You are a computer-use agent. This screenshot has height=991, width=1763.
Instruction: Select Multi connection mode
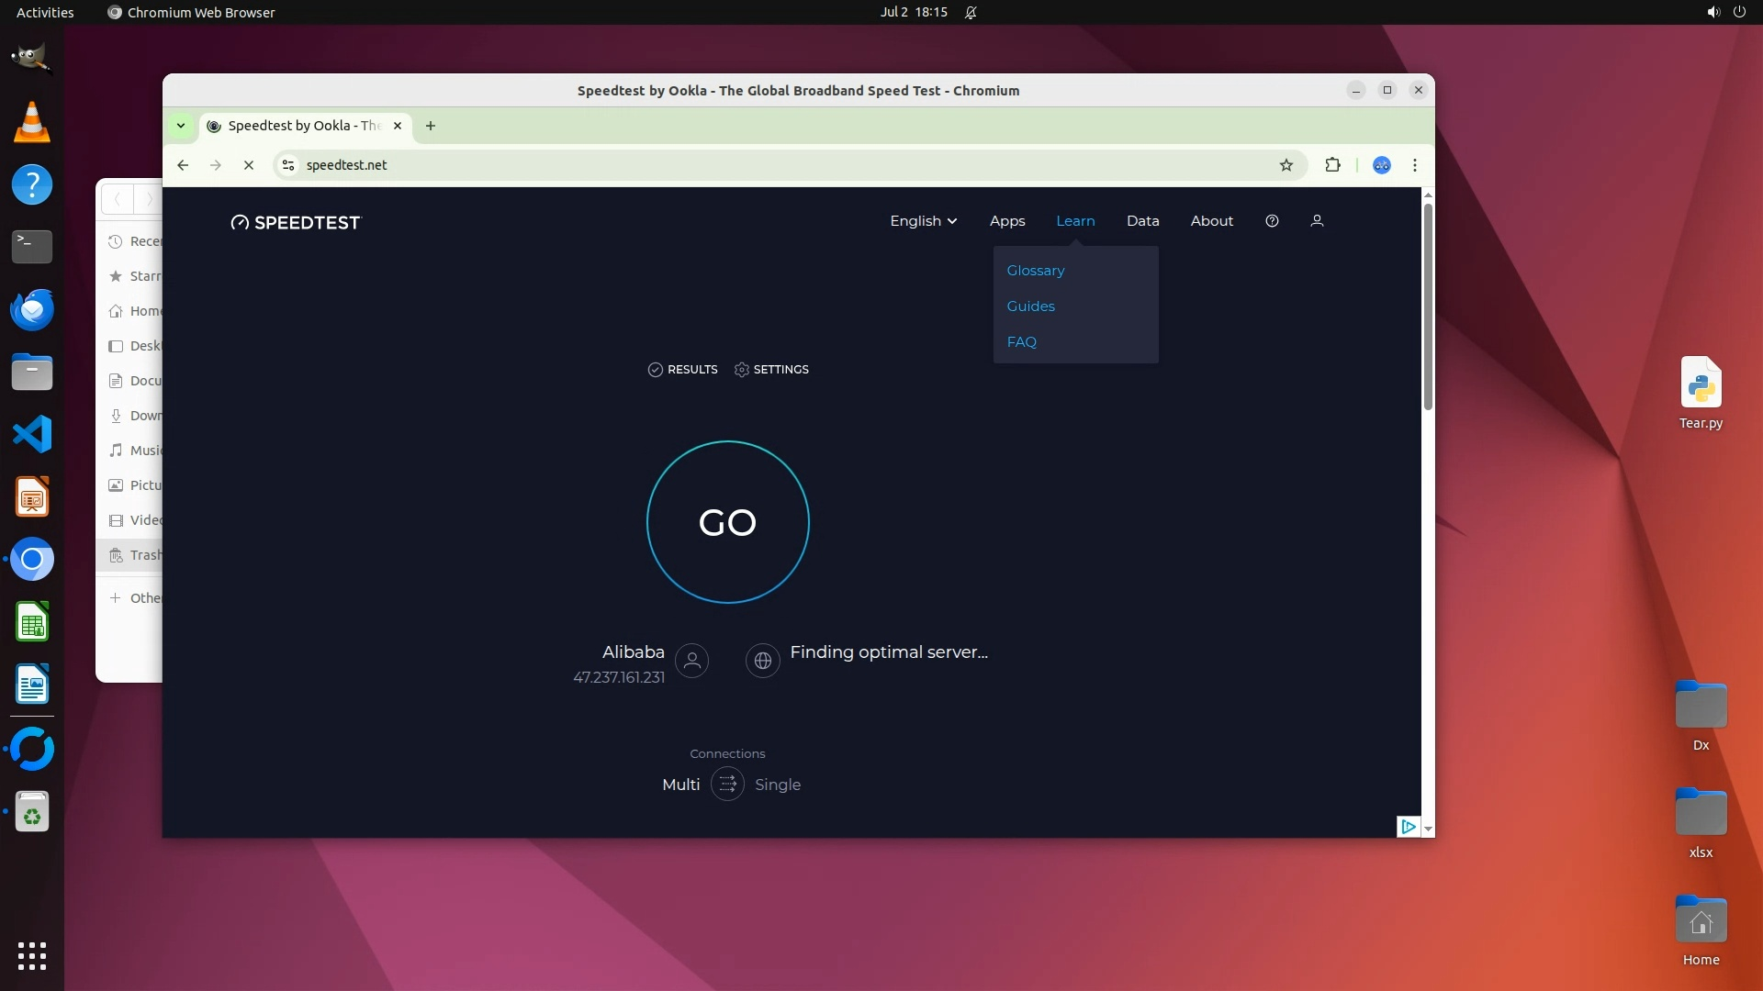pos(680,785)
